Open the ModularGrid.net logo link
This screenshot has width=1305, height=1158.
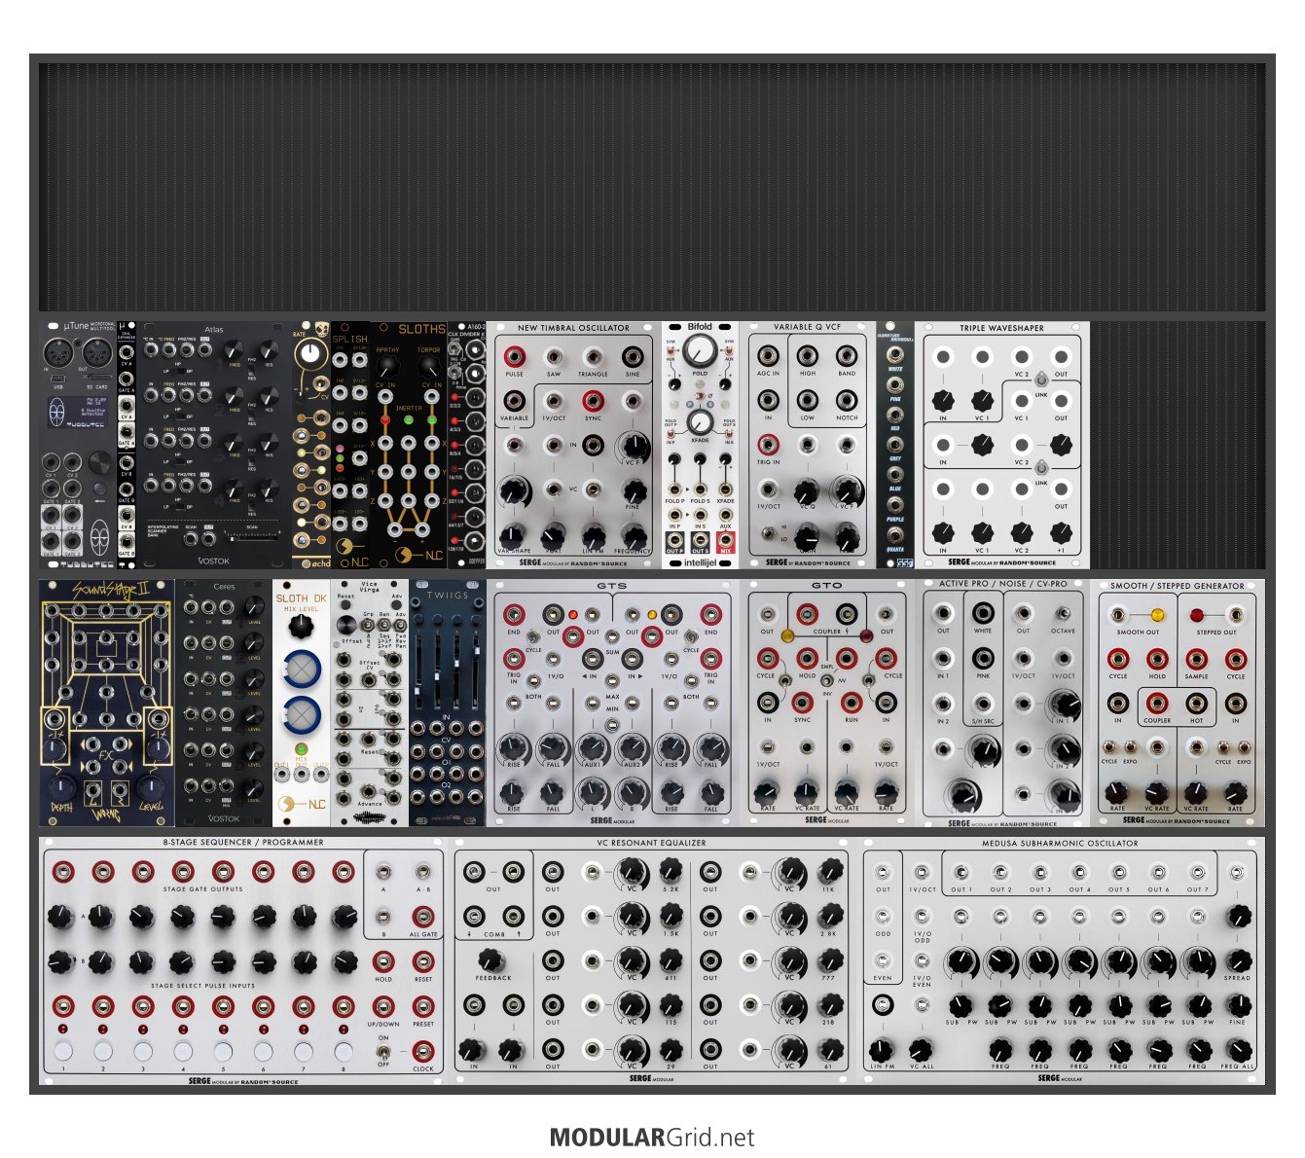pyautogui.click(x=652, y=1137)
